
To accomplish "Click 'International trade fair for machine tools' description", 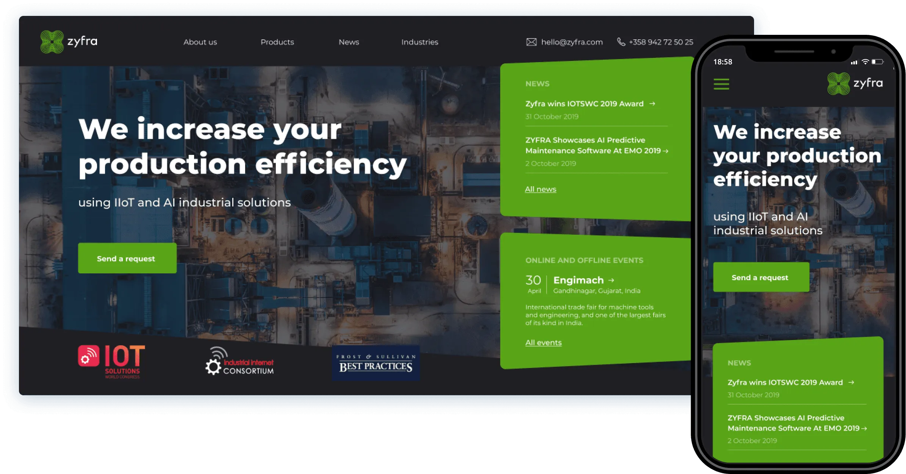I will (595, 315).
